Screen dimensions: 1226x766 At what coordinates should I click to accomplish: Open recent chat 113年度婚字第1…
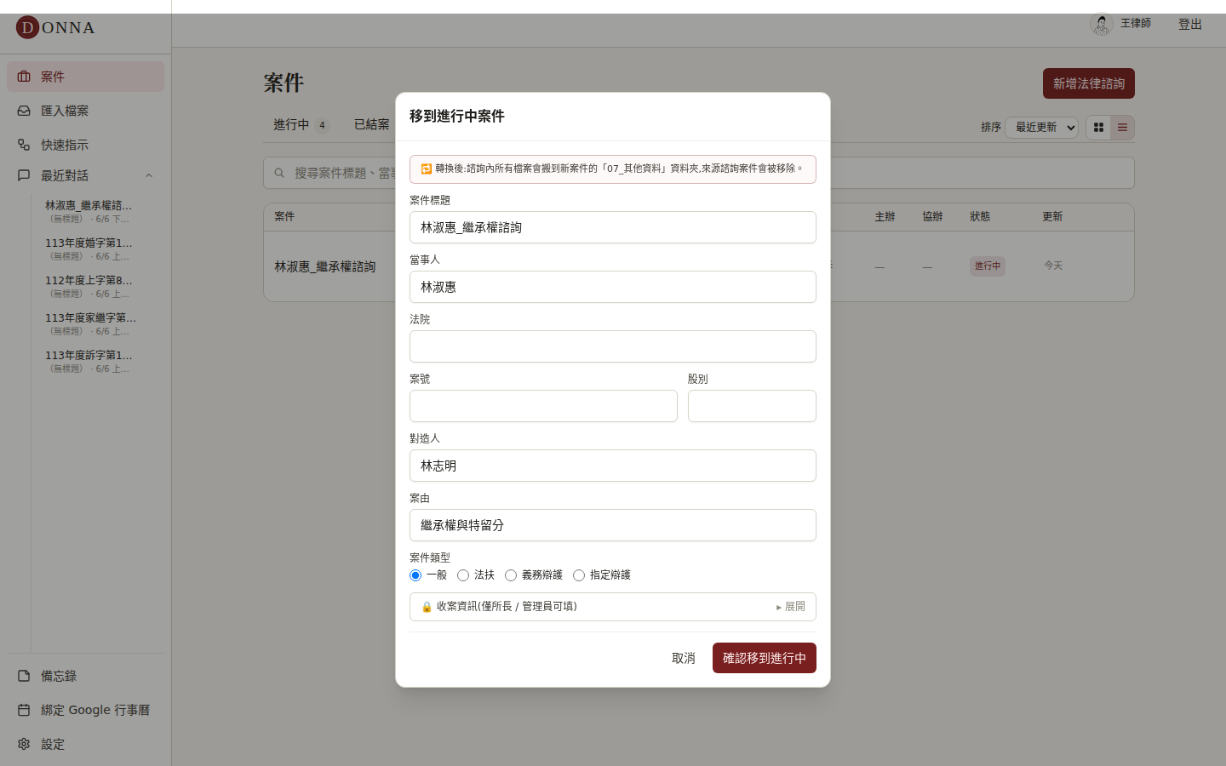pyautogui.click(x=89, y=249)
